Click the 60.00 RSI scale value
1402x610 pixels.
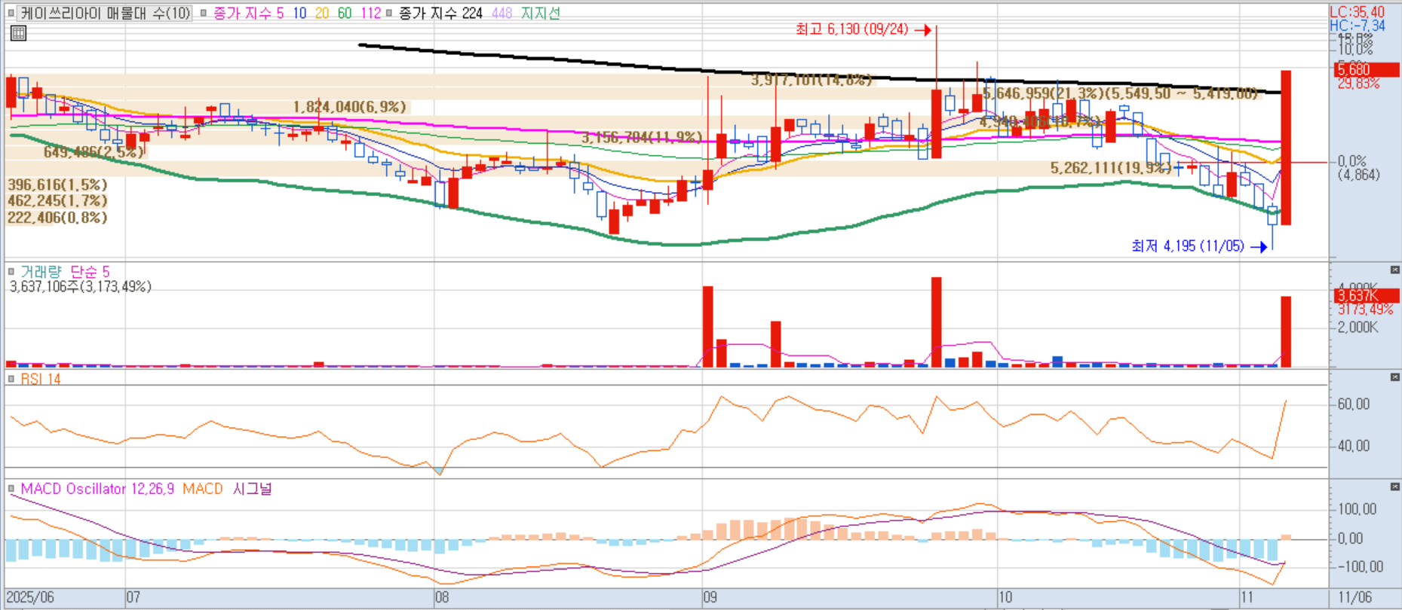pos(1353,404)
